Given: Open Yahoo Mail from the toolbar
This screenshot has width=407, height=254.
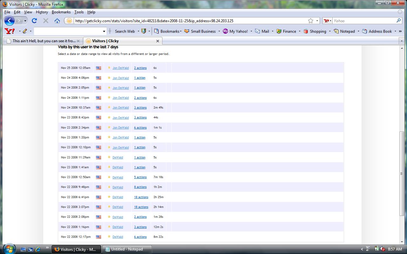Looking at the screenshot, I should [x=262, y=31].
